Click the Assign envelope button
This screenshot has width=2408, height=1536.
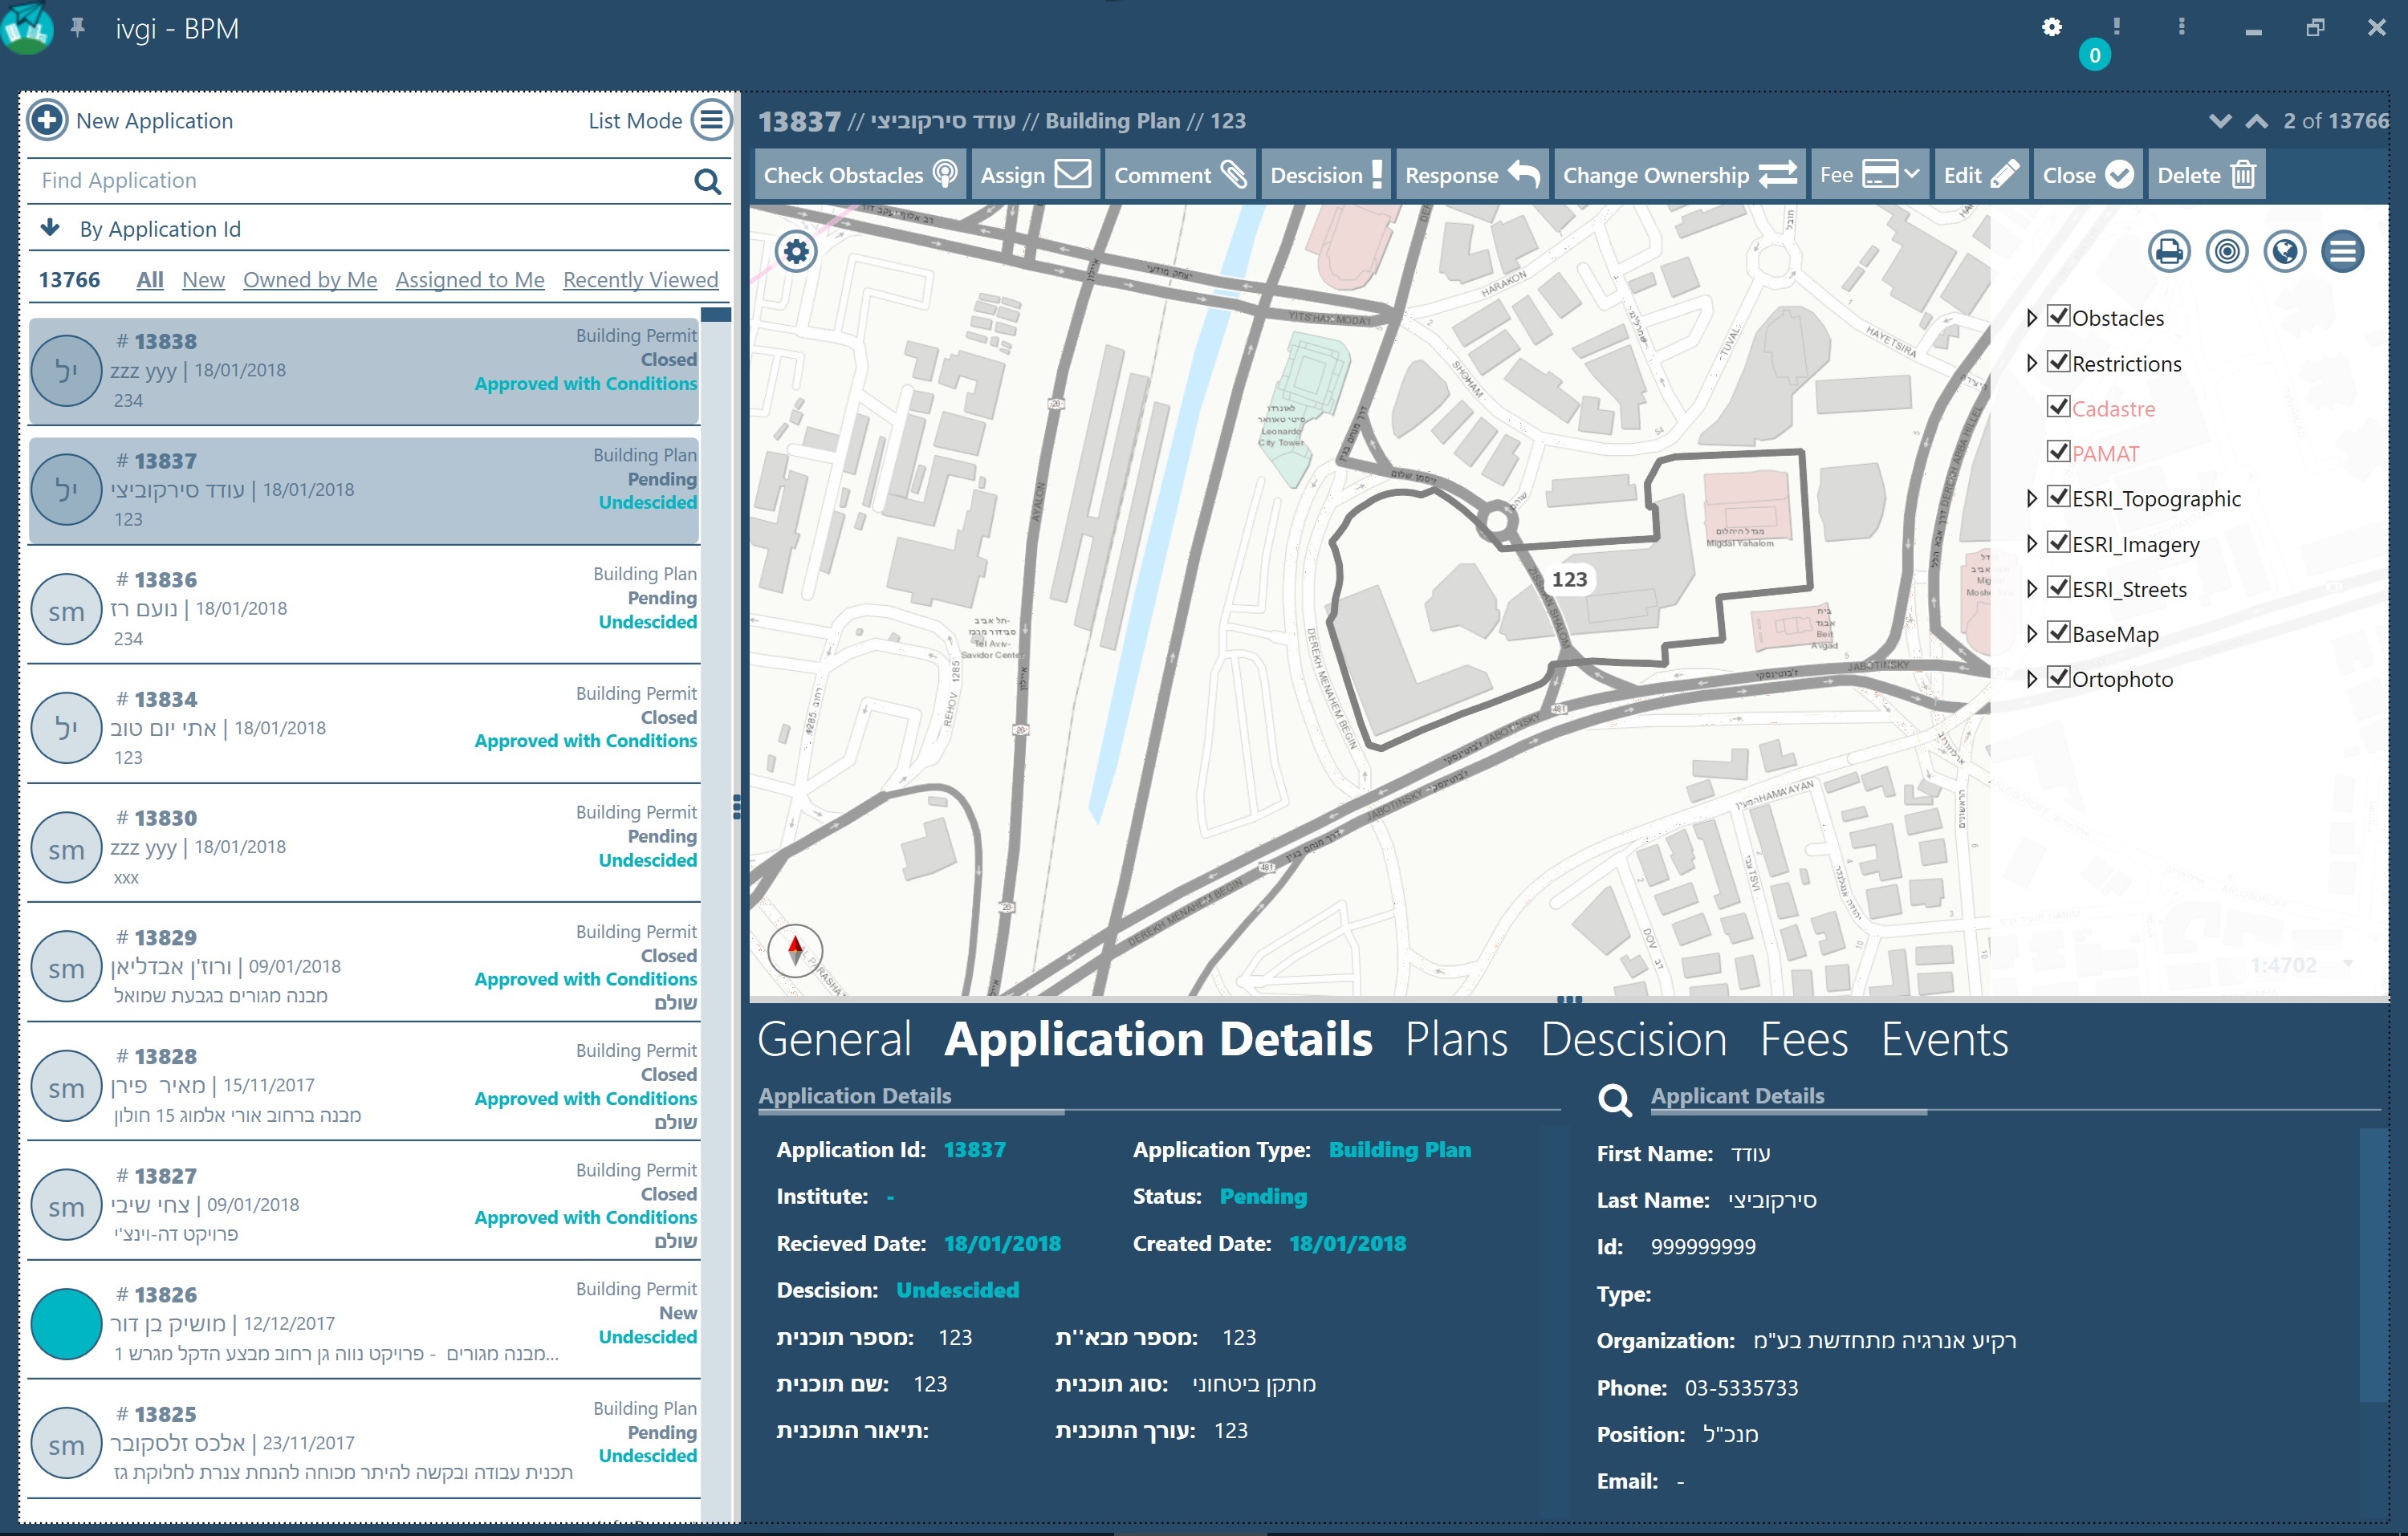1036,175
